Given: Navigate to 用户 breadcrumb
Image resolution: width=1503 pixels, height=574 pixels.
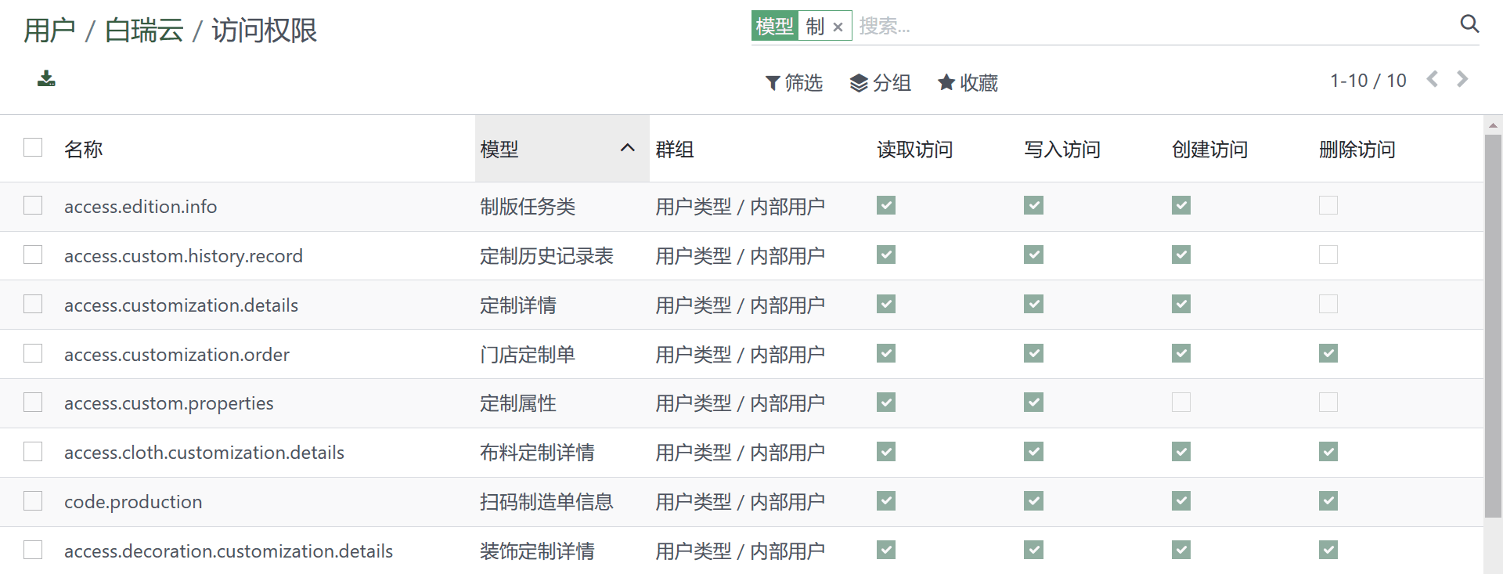Looking at the screenshot, I should coord(49,31).
